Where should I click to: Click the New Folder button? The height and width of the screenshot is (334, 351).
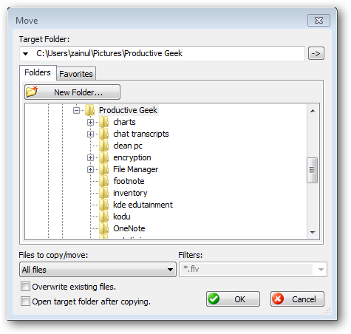pyautogui.click(x=72, y=92)
